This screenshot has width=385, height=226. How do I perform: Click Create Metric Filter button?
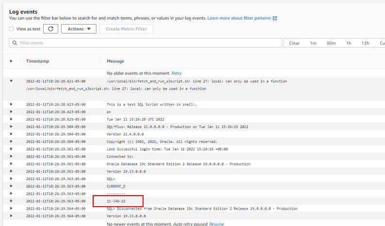click(x=127, y=29)
